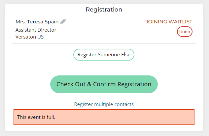Viewport: 209px width, 136px height.
Task: Click the Registration heading
Action: [x=104, y=10]
